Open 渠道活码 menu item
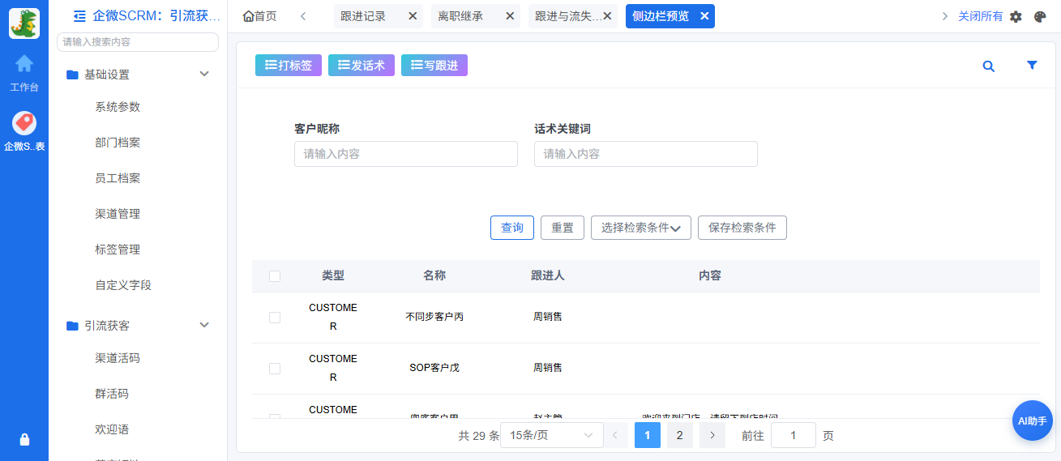This screenshot has height=461, width=1061. click(x=118, y=358)
